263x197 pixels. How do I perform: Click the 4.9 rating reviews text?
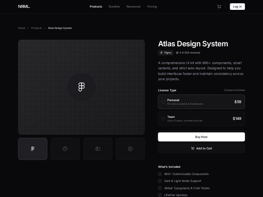coord(188,53)
